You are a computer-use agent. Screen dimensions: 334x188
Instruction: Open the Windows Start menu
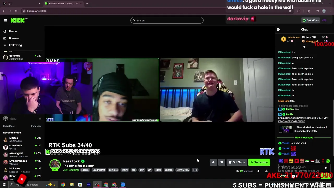[4, 185]
